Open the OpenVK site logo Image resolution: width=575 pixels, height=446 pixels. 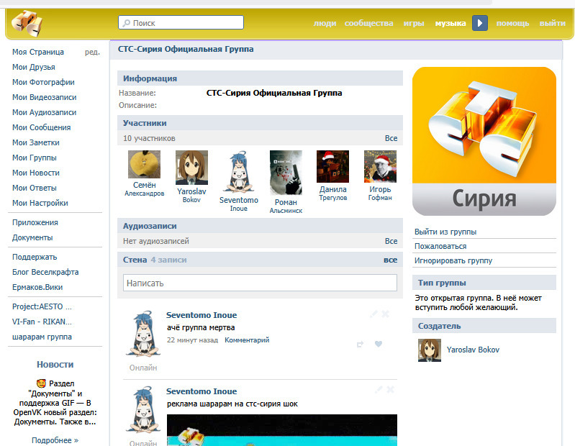pyautogui.click(x=27, y=24)
